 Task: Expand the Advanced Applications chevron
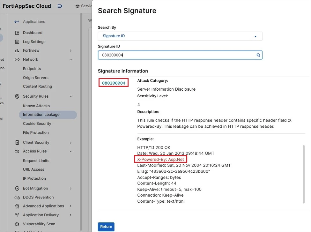[70, 206]
